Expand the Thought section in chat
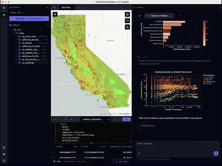This screenshot has width=222, height=166. click(x=147, y=126)
